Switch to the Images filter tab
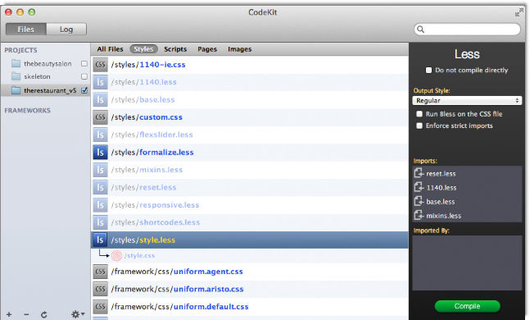Image resolution: width=530 pixels, height=320 pixels. [x=239, y=49]
